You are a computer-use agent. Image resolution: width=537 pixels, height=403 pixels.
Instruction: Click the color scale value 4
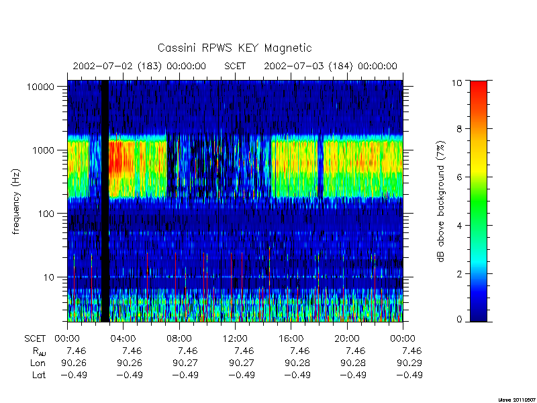pyautogui.click(x=459, y=226)
